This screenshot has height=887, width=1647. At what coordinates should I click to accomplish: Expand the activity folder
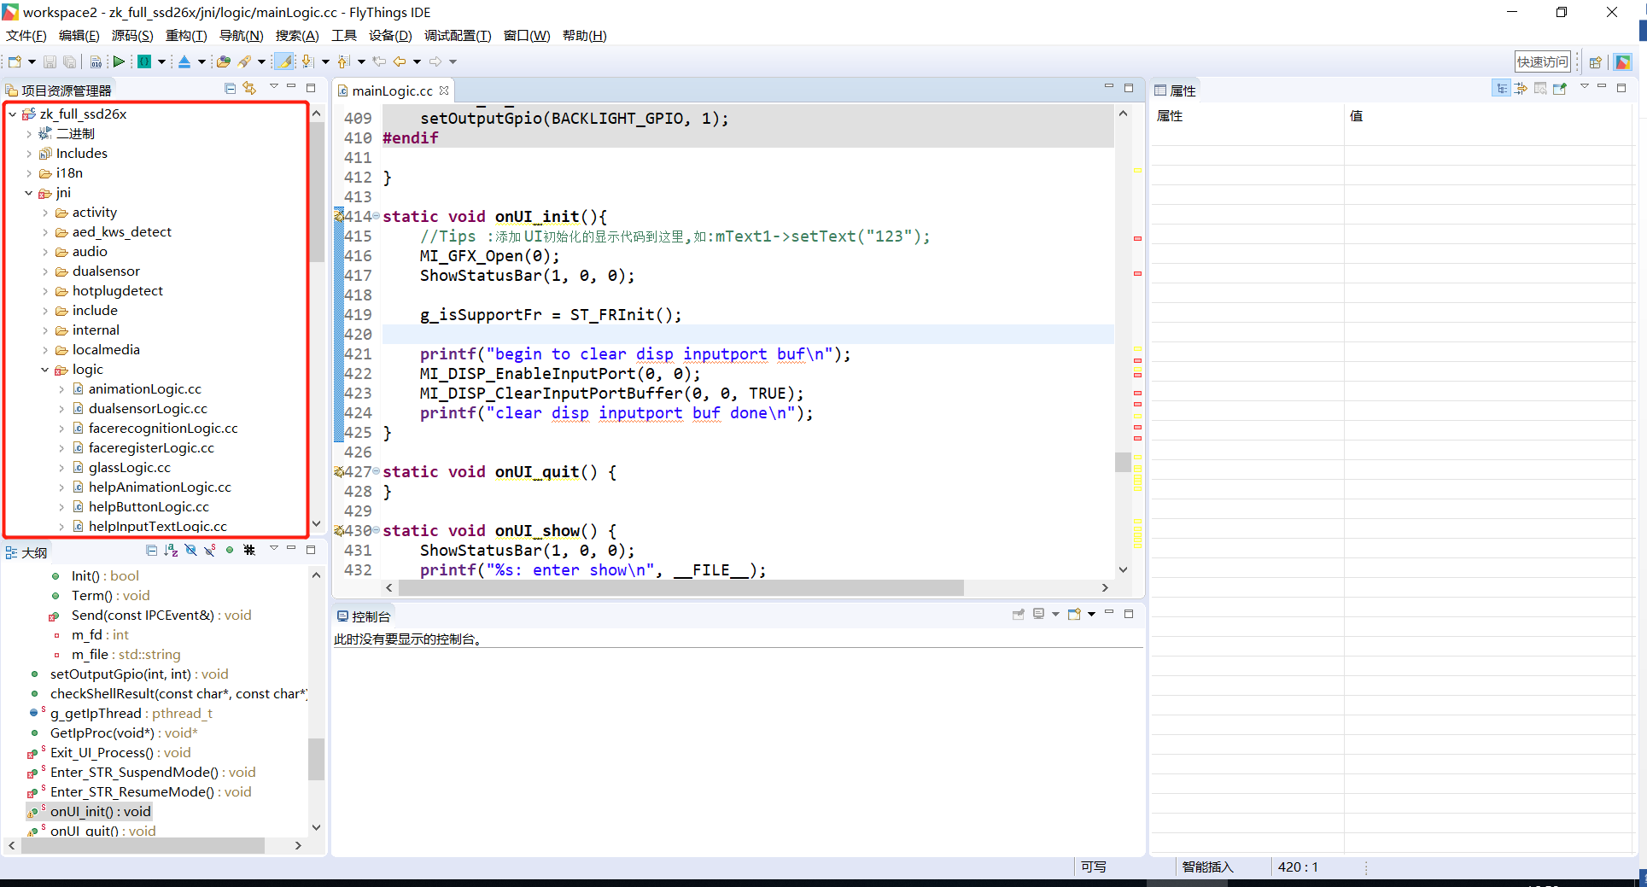tap(45, 213)
